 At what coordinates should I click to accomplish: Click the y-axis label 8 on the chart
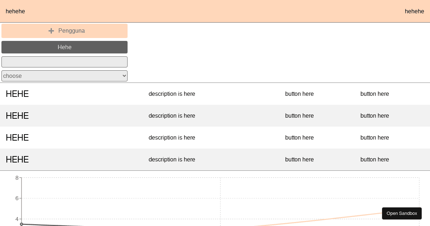17,178
